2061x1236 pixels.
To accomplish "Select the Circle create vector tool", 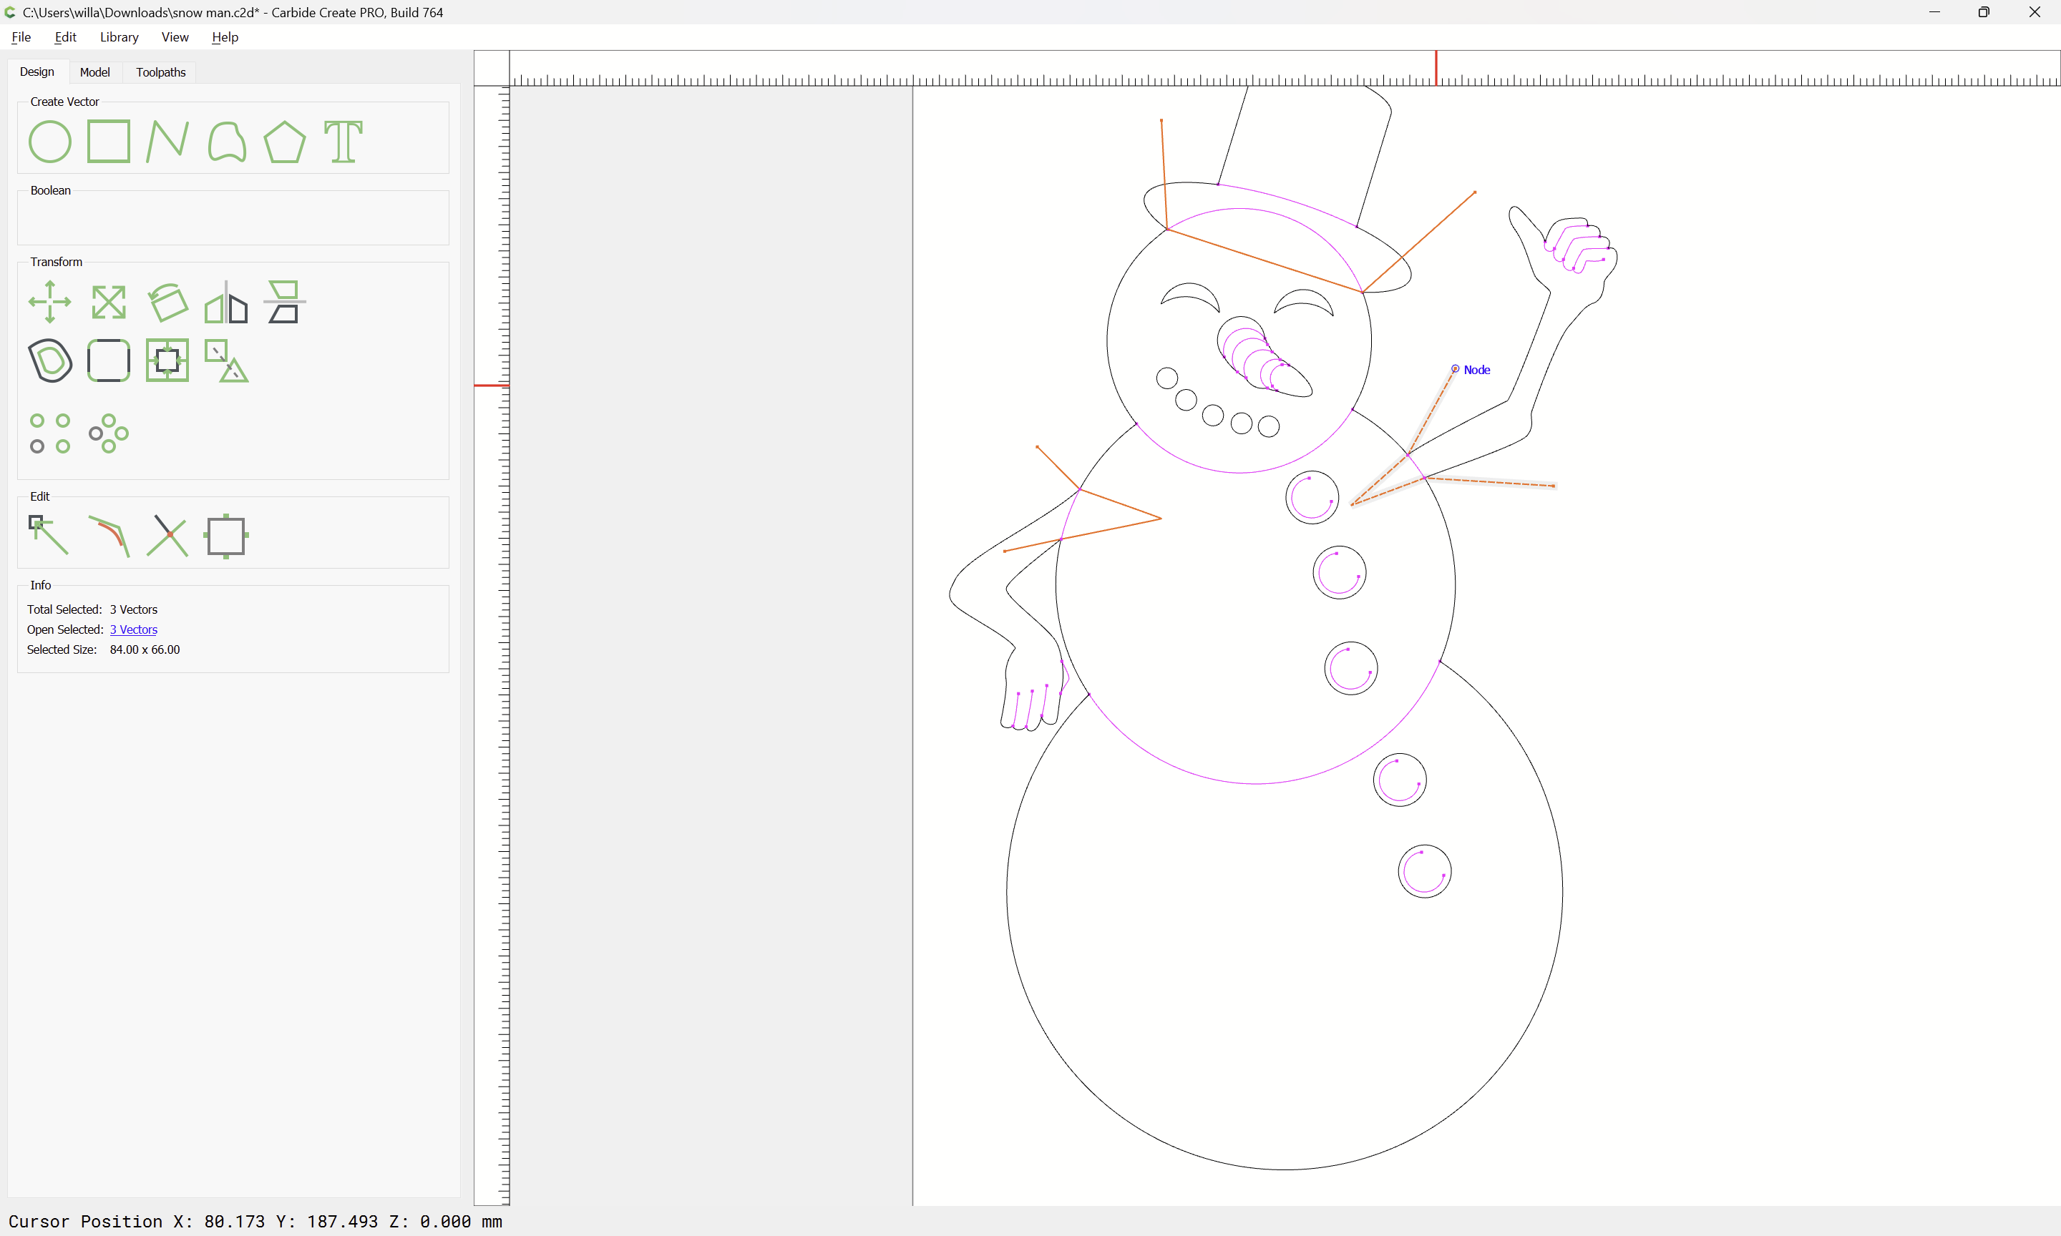I will (50, 142).
